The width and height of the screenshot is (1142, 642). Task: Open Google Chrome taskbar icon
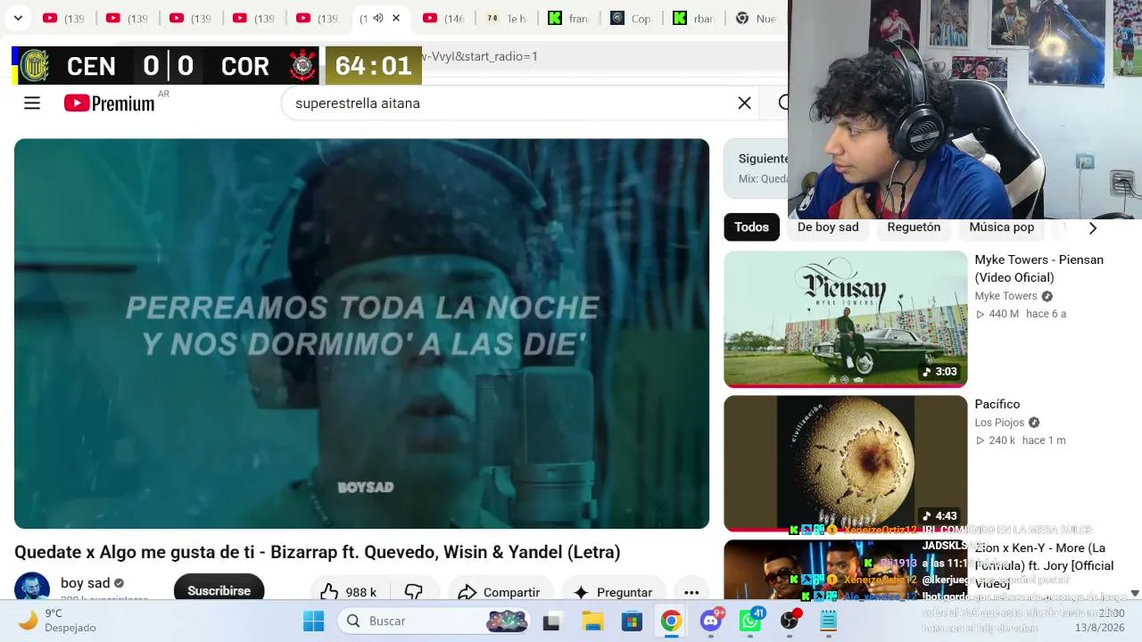click(671, 621)
